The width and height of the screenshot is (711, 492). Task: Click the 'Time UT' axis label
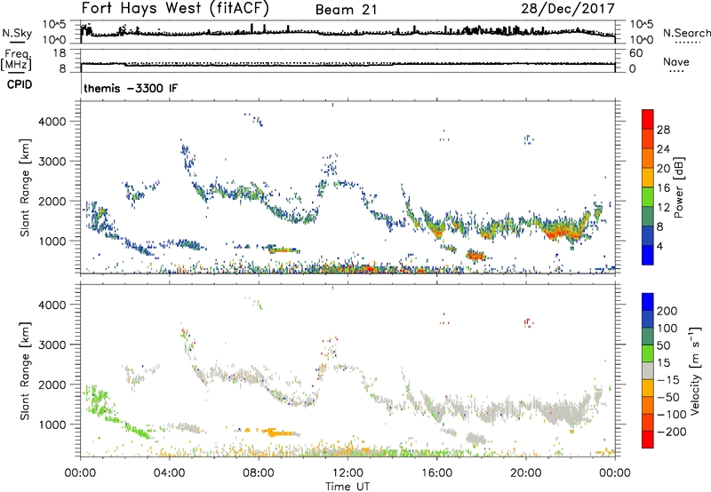pos(348,487)
